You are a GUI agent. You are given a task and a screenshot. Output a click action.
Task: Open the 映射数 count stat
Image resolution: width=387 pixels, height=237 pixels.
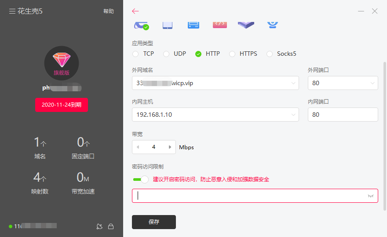coord(40,183)
